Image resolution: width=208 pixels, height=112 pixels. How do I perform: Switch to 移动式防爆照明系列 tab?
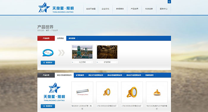pos(115,75)
